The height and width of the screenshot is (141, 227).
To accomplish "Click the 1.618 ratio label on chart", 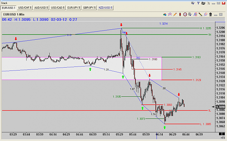I will [x=68, y=35].
